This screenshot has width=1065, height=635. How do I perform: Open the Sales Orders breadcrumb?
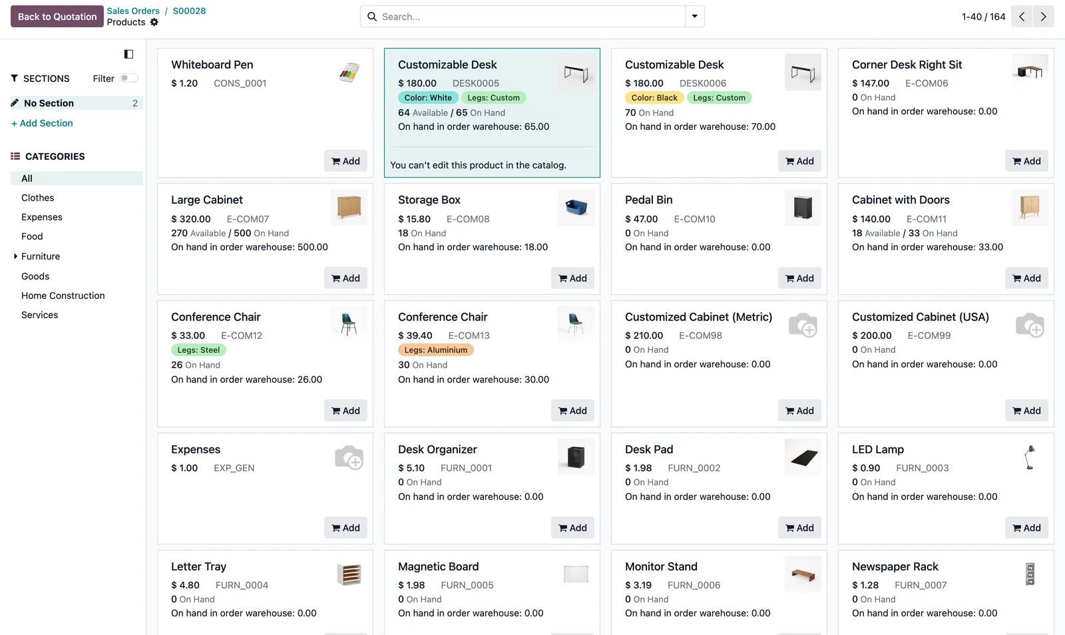(x=133, y=11)
